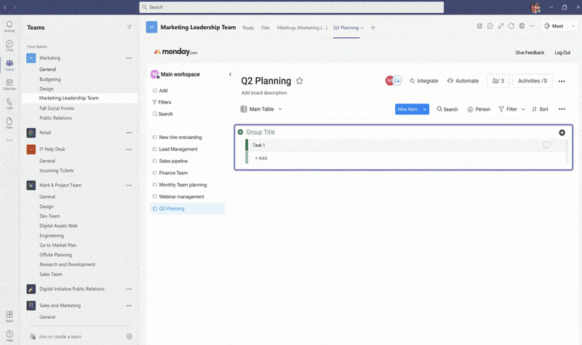Collapse the monday.com workspace sidebar

point(230,74)
